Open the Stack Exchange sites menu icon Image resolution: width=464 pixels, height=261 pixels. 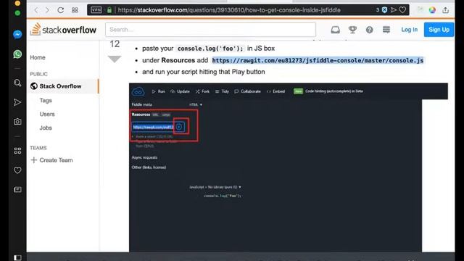pos(386,30)
